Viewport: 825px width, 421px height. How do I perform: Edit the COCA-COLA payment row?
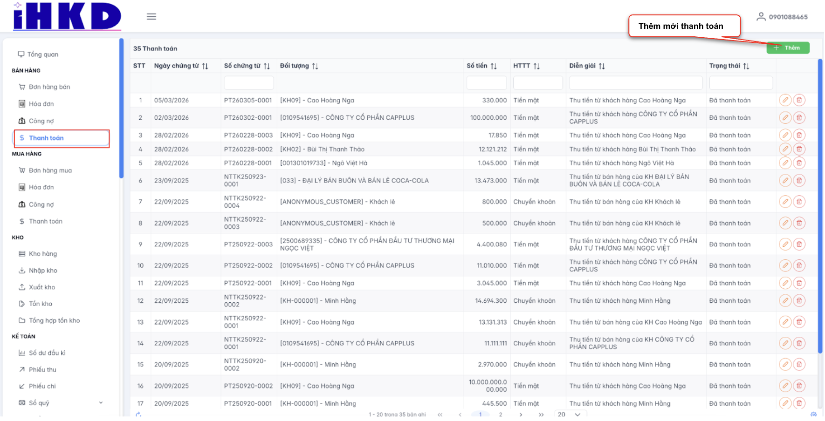(785, 181)
